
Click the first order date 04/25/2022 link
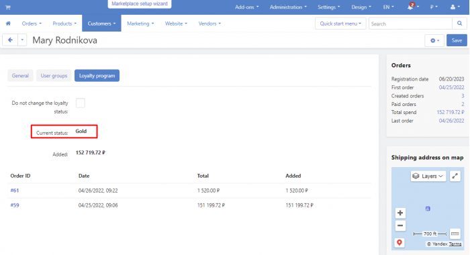pyautogui.click(x=451, y=87)
